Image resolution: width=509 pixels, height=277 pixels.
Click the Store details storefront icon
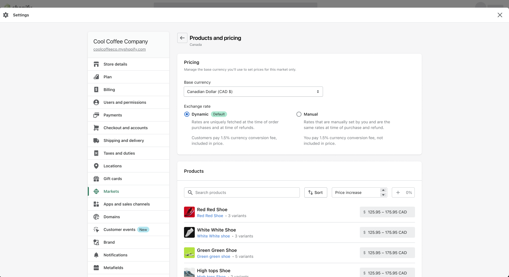[x=96, y=64]
